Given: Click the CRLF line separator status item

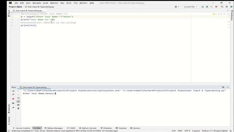Looking at the screenshot, I should [x=180, y=131].
